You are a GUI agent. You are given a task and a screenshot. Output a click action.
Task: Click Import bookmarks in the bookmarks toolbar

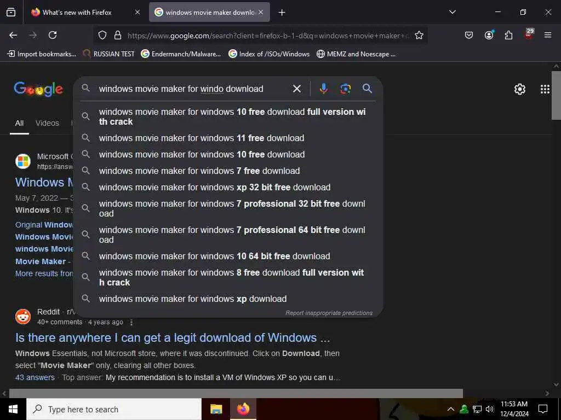(x=42, y=54)
